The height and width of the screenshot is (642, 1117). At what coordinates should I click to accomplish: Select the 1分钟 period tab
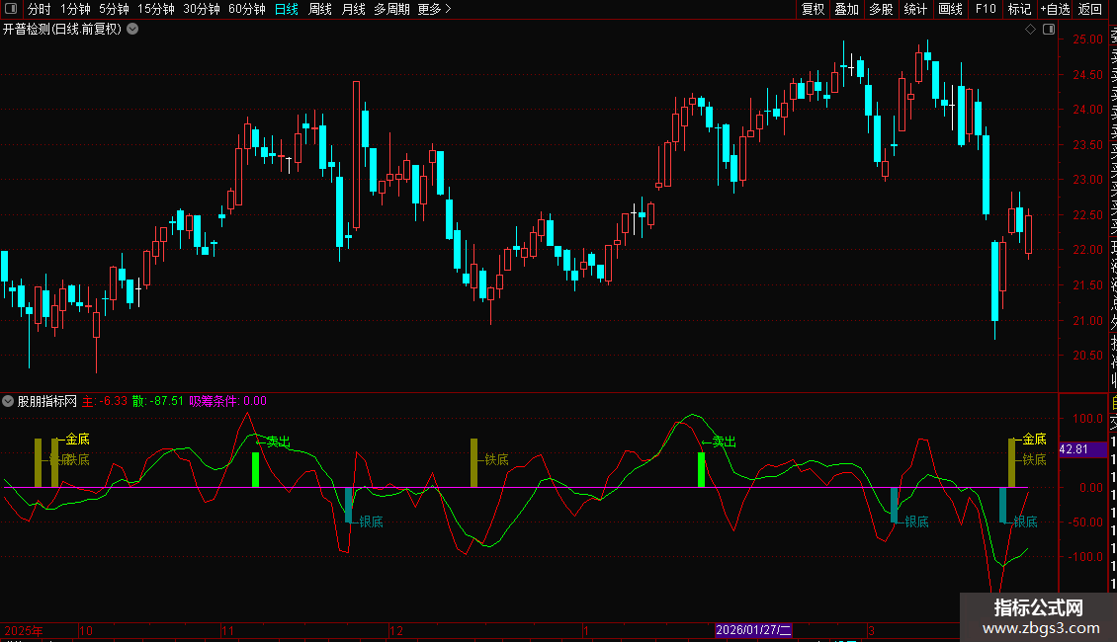pos(75,9)
